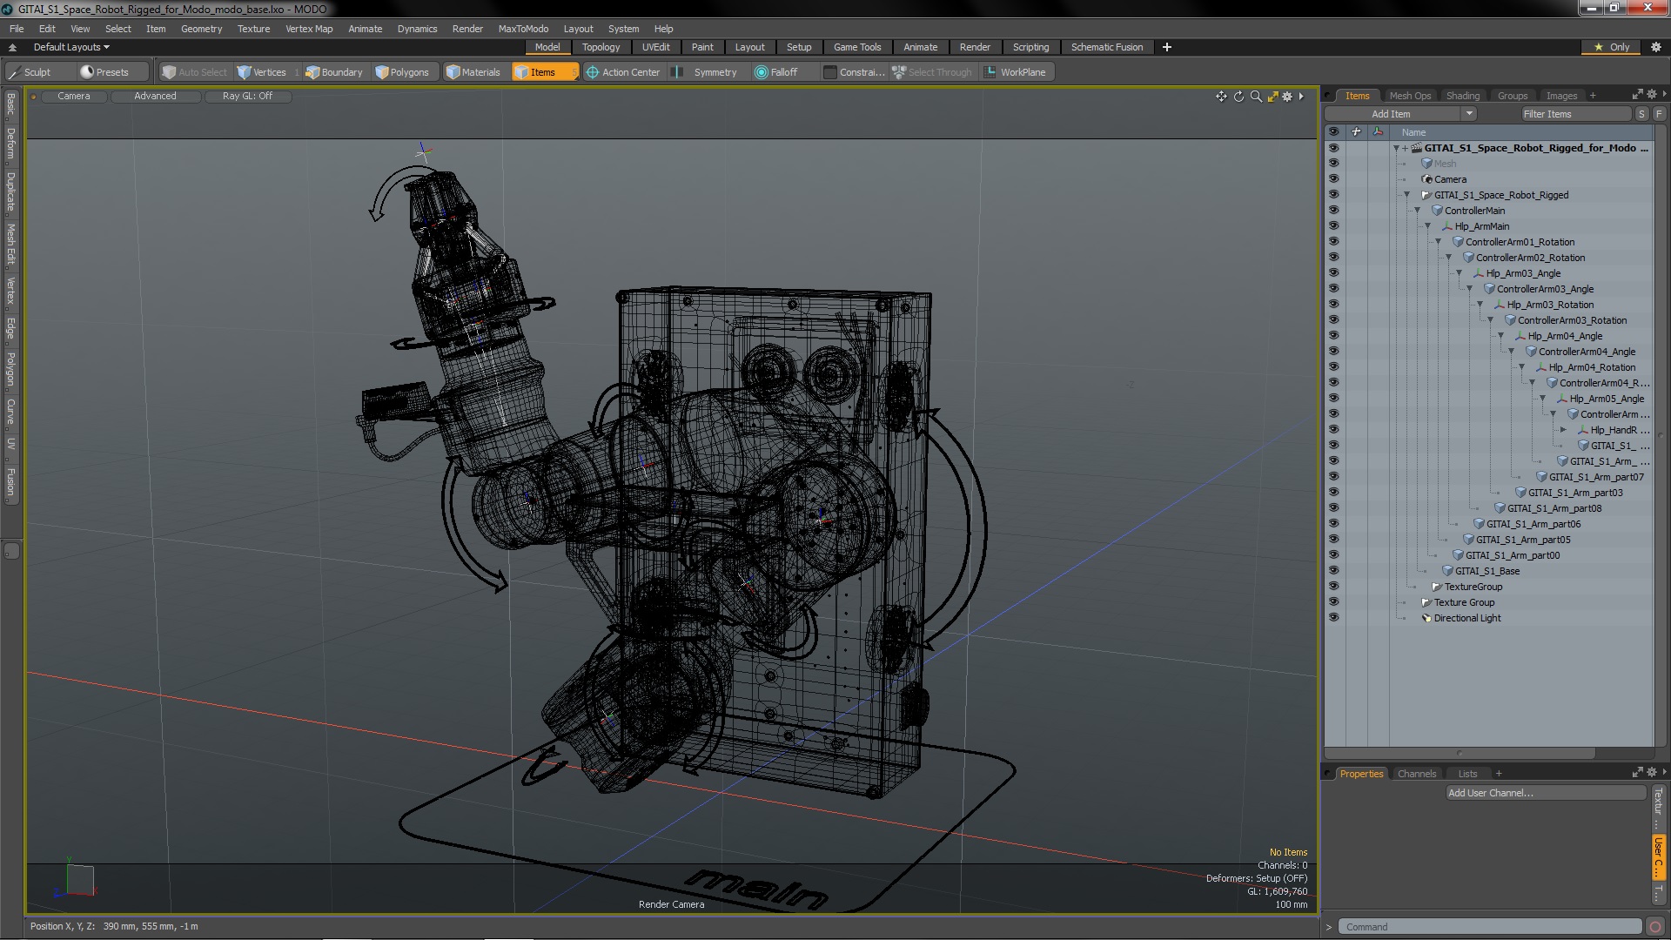Open layout settings gear at top right
Viewport: 1671px width, 940px height.
(1656, 47)
